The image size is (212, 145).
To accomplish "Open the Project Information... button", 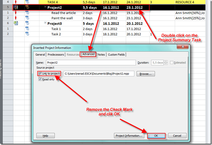I will [129, 135].
